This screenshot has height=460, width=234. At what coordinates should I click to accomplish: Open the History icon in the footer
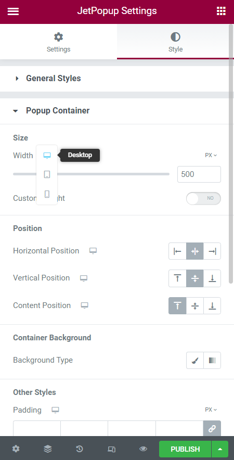point(80,449)
